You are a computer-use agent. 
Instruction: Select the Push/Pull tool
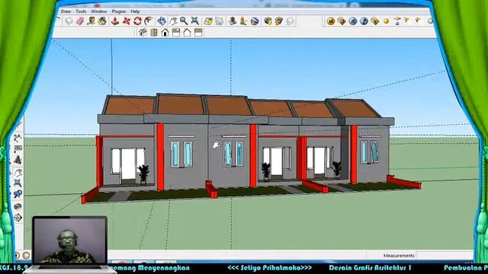(115, 21)
